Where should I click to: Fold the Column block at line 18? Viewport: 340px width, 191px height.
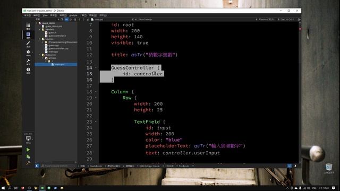pos(96,92)
